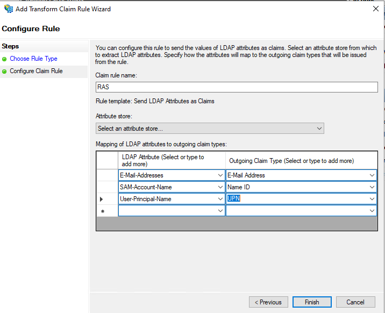Click the Previous button
Screen dimensions: 385x313
click(x=268, y=302)
